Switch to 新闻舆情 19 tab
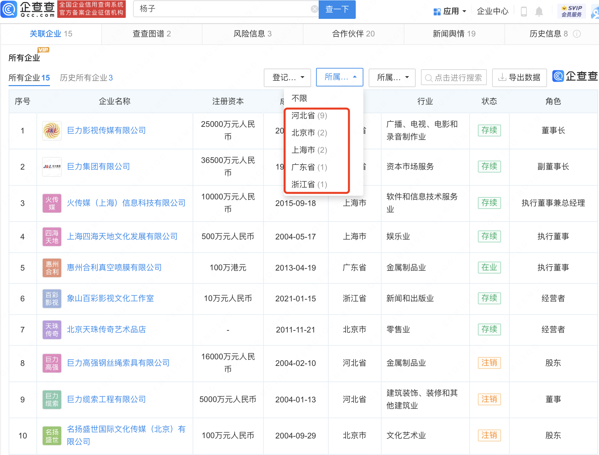This screenshot has width=599, height=455. pyautogui.click(x=454, y=34)
